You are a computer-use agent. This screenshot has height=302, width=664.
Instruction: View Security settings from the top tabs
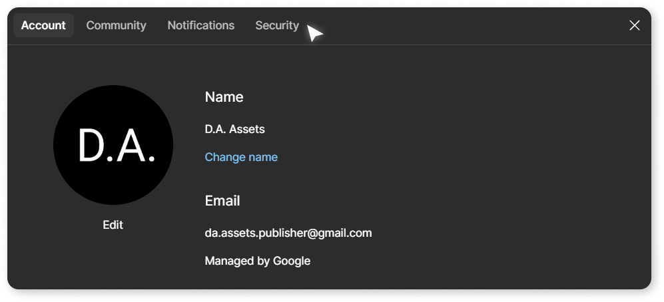277,25
